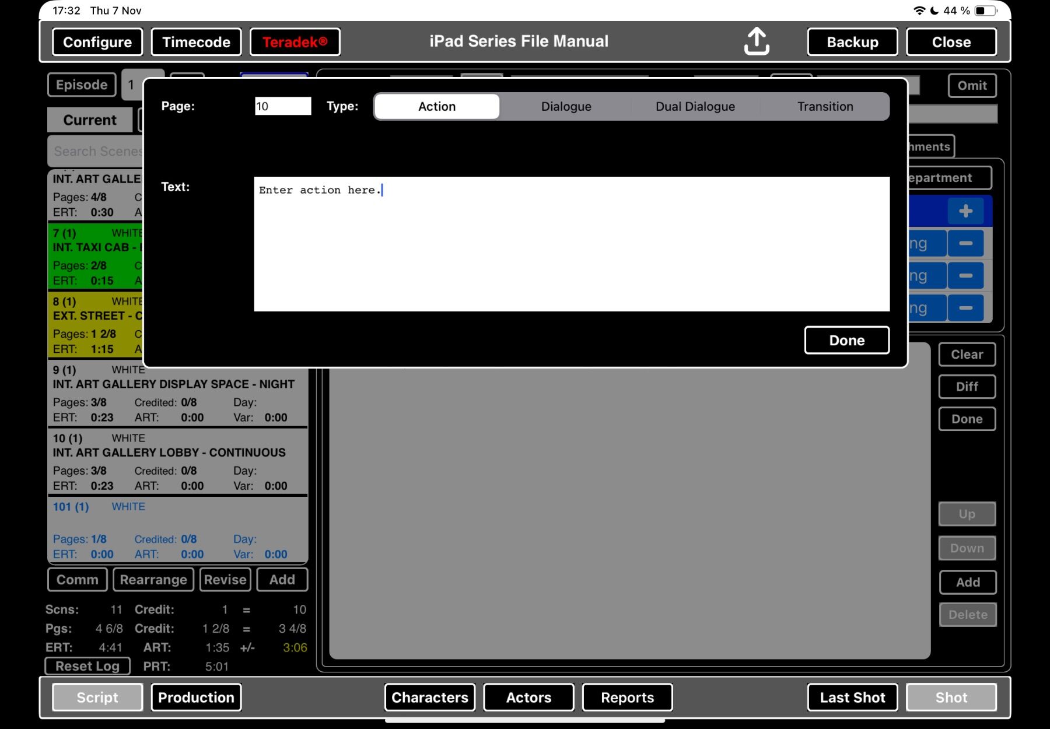1050x729 pixels.
Task: Confirm with the dialog Done button
Action: click(x=847, y=340)
